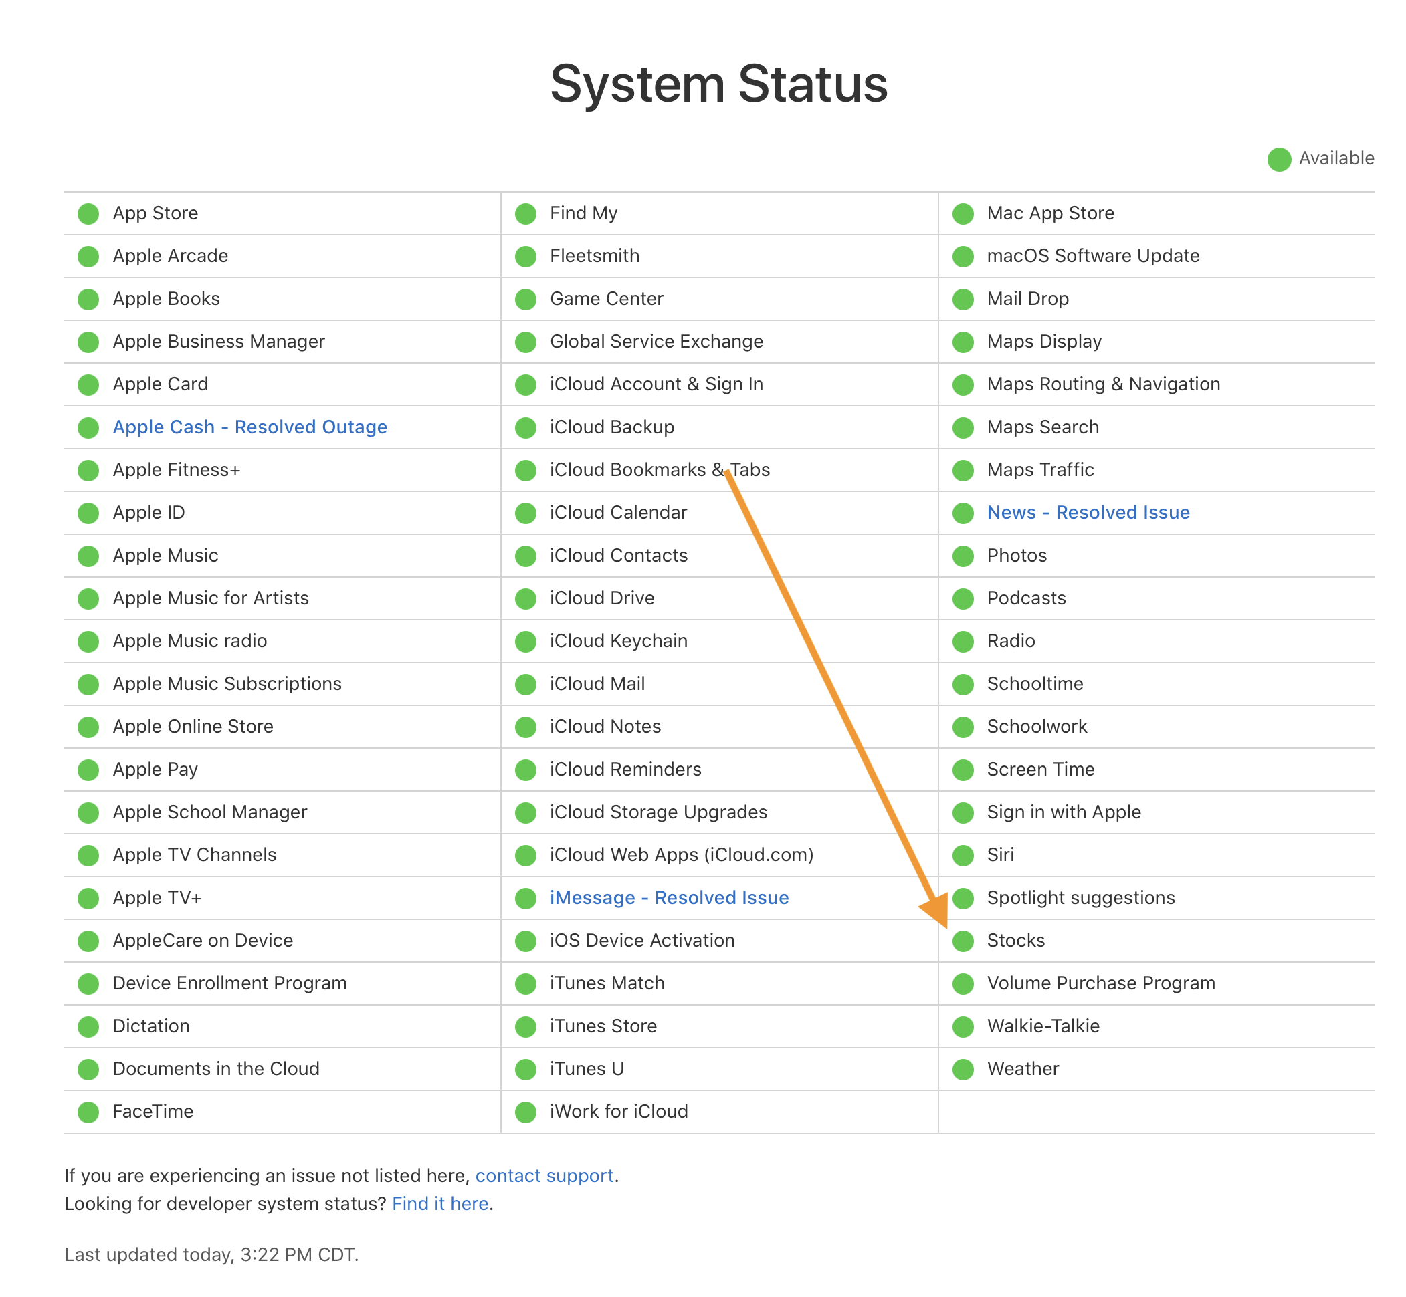Select the Apple TV Channels entry
Viewport: 1406px width, 1297px height.
(x=194, y=855)
